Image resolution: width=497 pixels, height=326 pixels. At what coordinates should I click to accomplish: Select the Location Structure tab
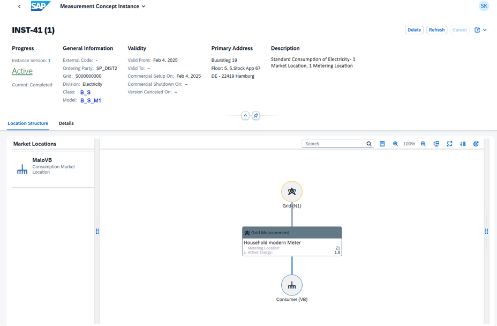click(x=28, y=123)
